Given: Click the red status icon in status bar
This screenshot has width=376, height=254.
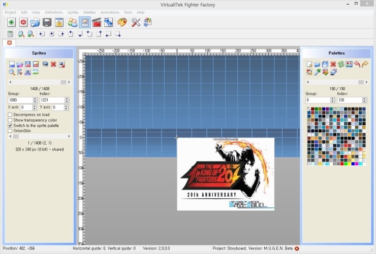Looking at the screenshot, I should pyautogui.click(x=297, y=249).
